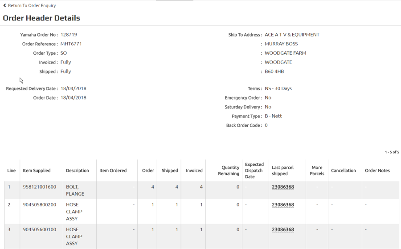The image size is (401, 249).
Task: Click the Payment Type value B - Nett
Action: coord(274,116)
